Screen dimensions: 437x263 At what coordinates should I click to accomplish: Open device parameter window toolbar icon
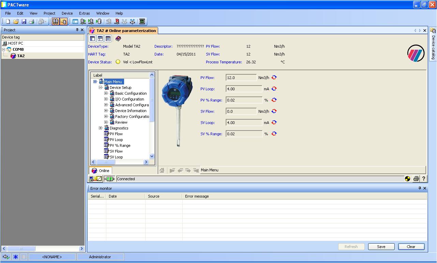point(75,21)
